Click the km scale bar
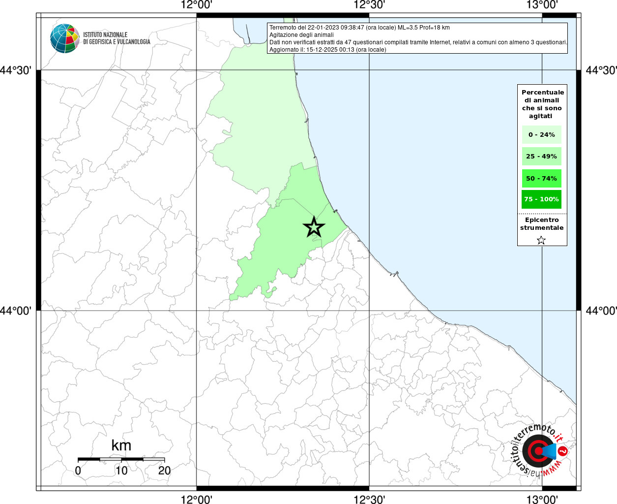This screenshot has height=504, width=617. click(121, 459)
